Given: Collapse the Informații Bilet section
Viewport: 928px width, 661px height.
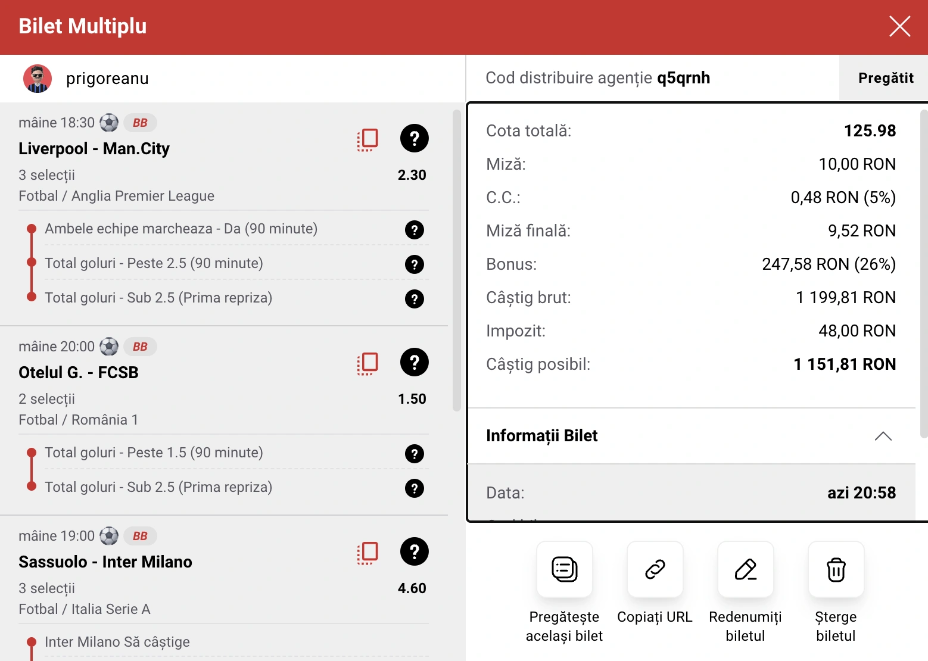Looking at the screenshot, I should pyautogui.click(x=883, y=436).
